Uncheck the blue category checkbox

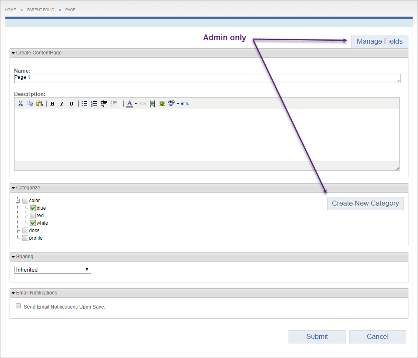(33, 208)
